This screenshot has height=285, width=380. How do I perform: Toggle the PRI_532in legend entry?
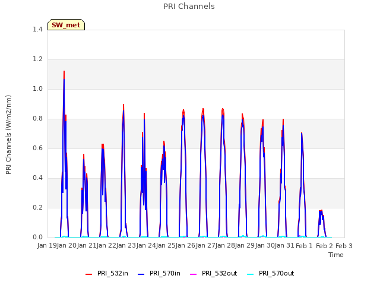coord(107,273)
